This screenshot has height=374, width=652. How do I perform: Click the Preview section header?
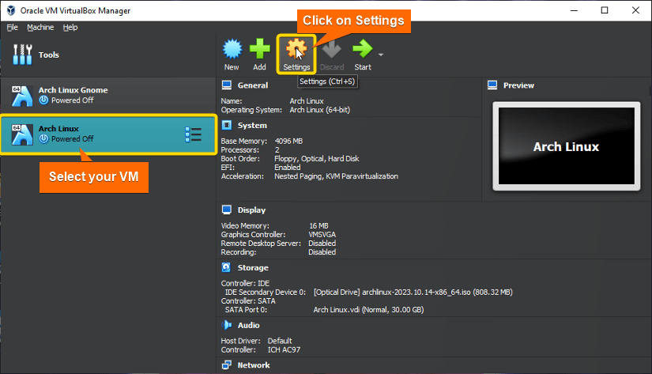pyautogui.click(x=518, y=85)
